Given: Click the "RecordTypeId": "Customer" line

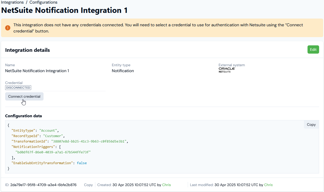Looking at the screenshot, I should point(38,136).
